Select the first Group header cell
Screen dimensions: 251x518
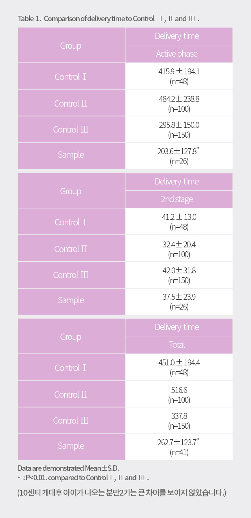[x=71, y=45]
